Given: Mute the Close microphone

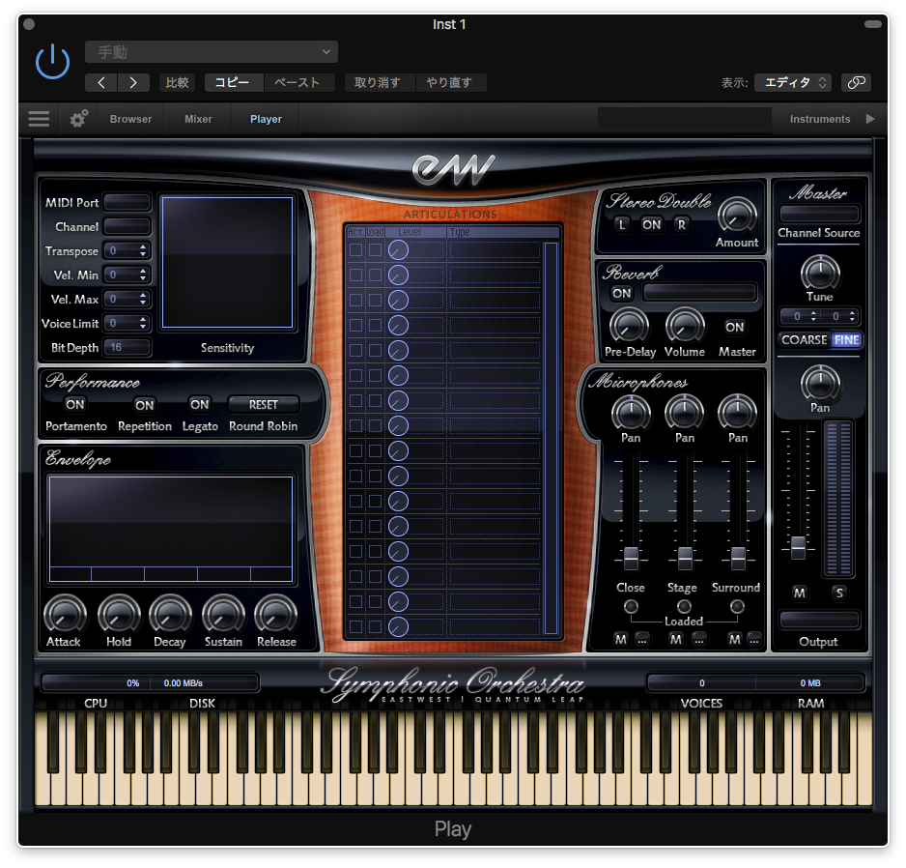Looking at the screenshot, I should click(620, 640).
